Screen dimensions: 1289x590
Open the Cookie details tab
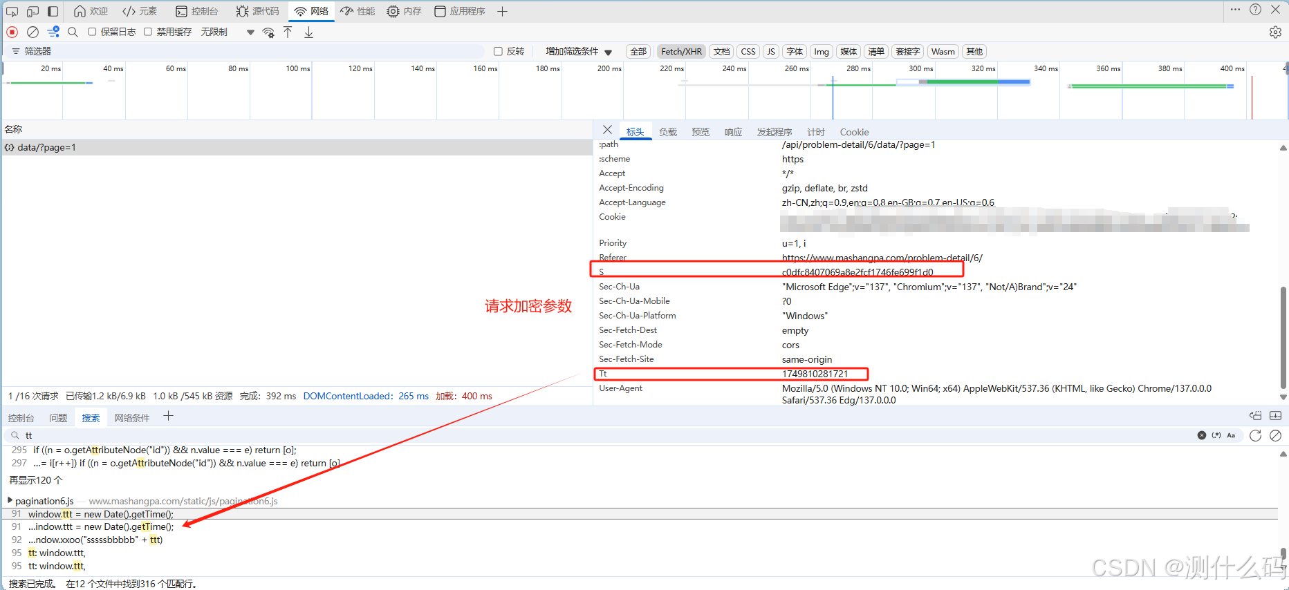855,131
